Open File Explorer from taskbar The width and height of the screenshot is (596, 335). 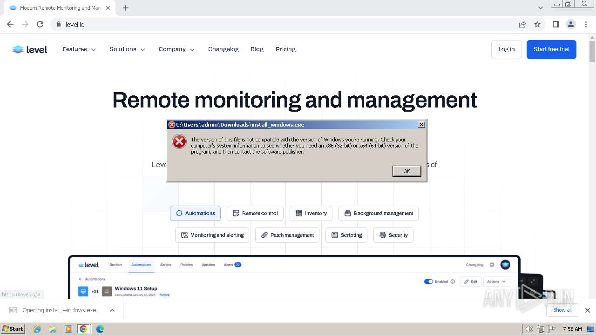click(x=53, y=329)
